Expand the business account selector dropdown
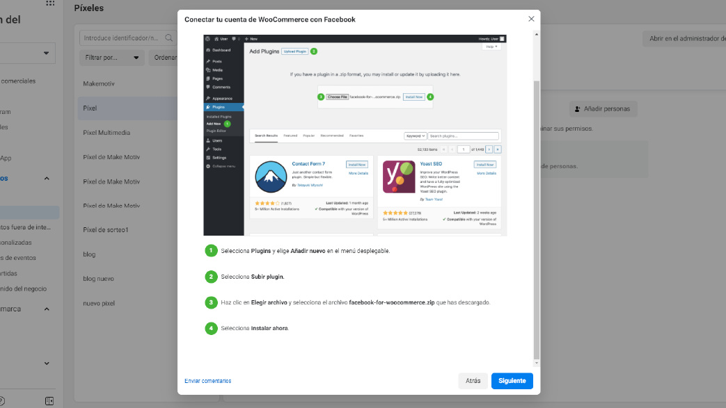The height and width of the screenshot is (408, 726). pos(47,53)
